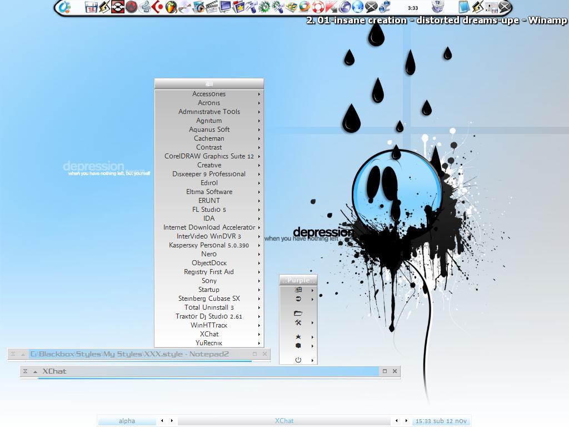Click the taskbar clock showing 15:33 sub 12 nov
The height and width of the screenshot is (427, 569).
(x=441, y=421)
